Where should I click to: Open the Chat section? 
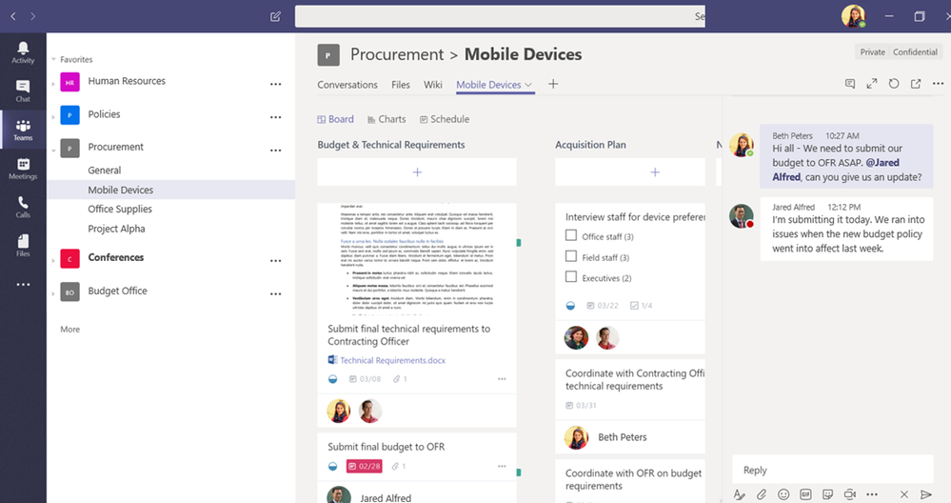click(x=23, y=91)
